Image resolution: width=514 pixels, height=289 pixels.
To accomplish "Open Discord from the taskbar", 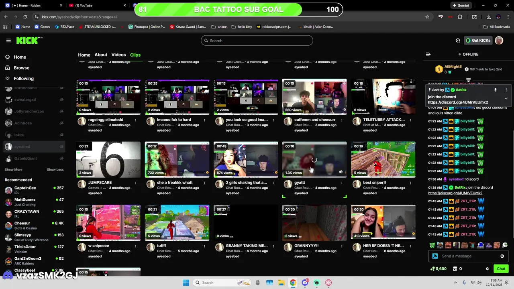I will point(305,283).
